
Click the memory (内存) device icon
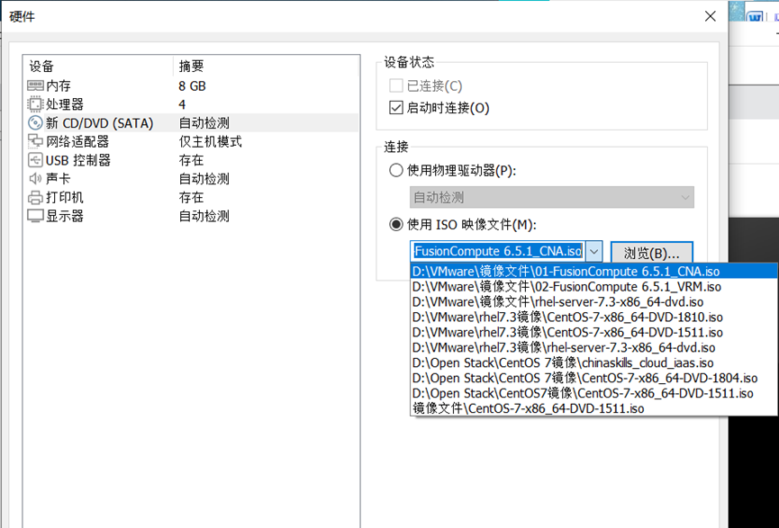tap(35, 85)
